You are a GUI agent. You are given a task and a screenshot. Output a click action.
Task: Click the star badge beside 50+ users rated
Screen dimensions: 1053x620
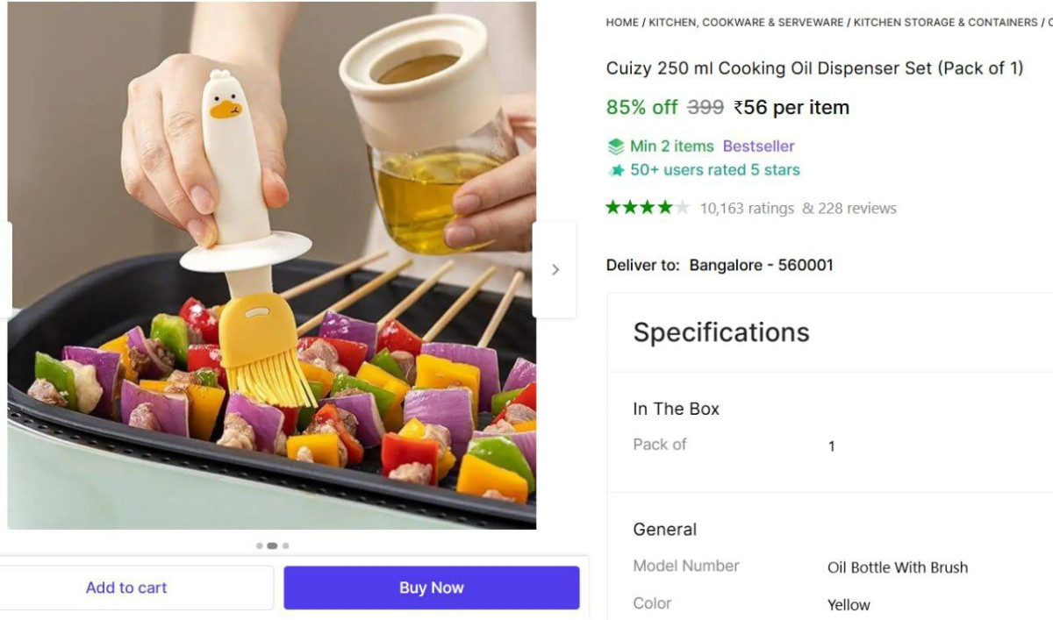tap(616, 170)
